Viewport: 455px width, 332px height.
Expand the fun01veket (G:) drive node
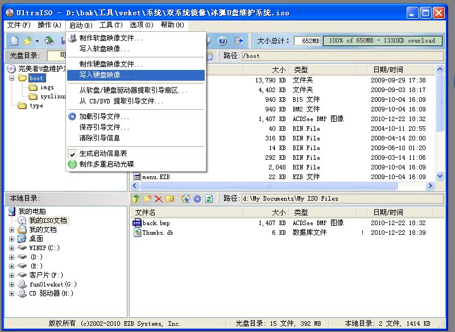[11, 284]
